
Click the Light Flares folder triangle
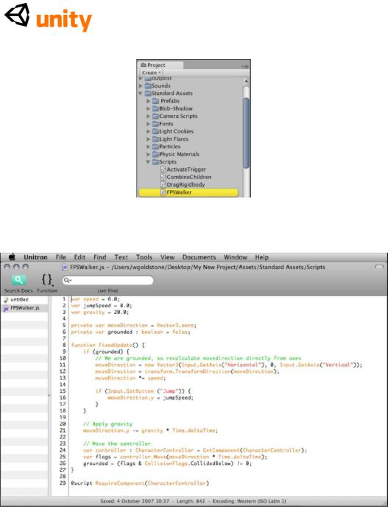[148, 139]
